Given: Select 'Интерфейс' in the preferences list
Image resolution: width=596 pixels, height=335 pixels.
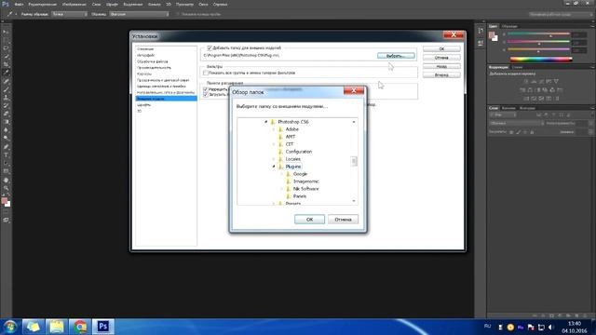Looking at the screenshot, I should tap(146, 55).
